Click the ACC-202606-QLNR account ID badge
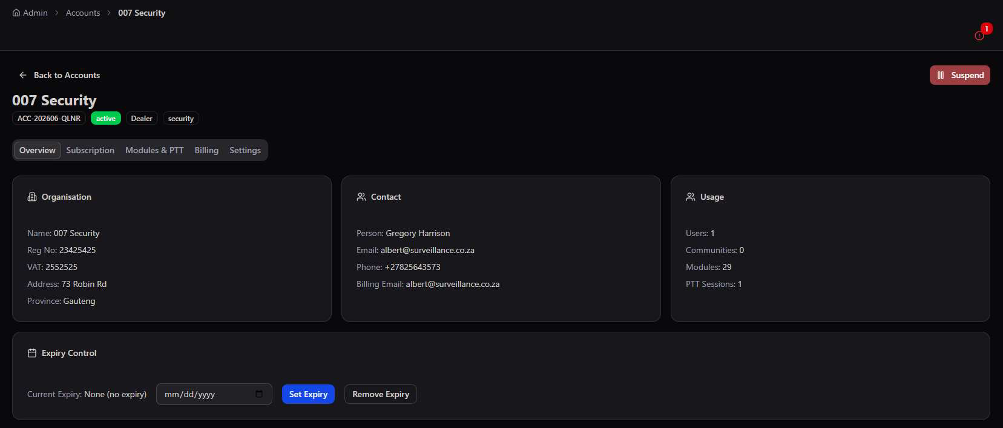Screen dimensions: 1003x428 [49, 119]
